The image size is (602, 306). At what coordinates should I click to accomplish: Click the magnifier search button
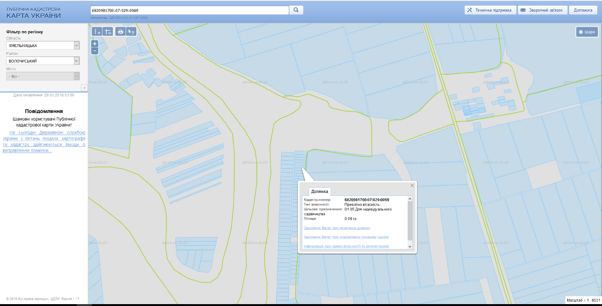[x=296, y=10]
